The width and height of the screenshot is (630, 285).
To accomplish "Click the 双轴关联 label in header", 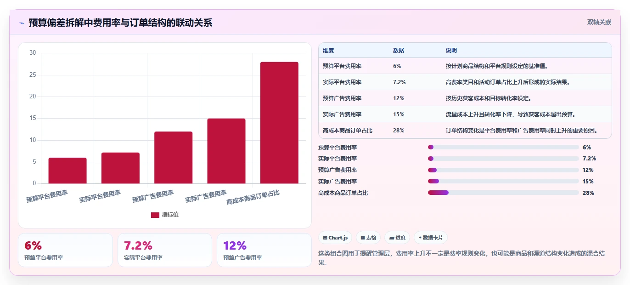I will click(599, 23).
